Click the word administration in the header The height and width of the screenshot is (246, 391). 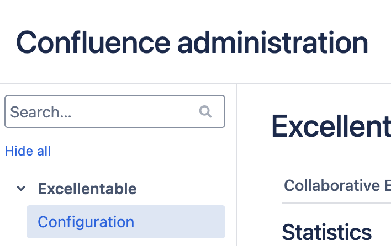[273, 42]
